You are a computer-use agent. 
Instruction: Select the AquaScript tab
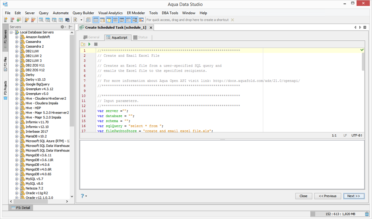[117, 37]
